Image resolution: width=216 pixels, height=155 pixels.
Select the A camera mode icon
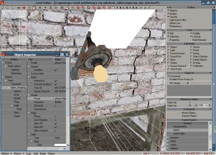click(x=145, y=8)
